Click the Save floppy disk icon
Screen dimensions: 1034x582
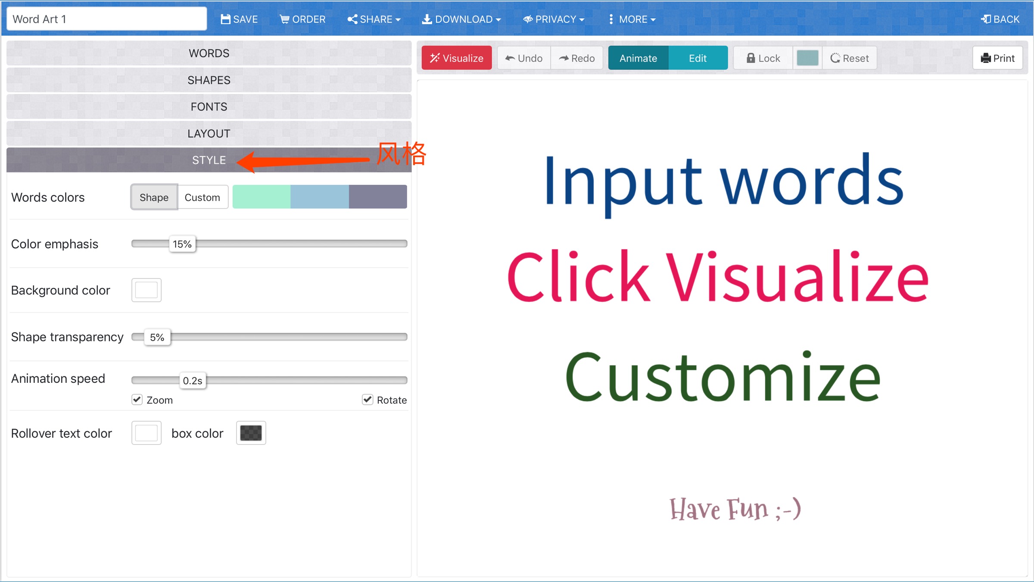tap(225, 19)
